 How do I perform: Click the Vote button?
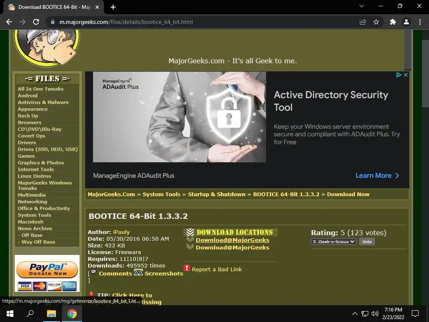point(367,241)
